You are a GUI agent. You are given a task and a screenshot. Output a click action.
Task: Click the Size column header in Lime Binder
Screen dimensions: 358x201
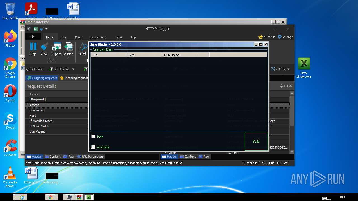145,55
